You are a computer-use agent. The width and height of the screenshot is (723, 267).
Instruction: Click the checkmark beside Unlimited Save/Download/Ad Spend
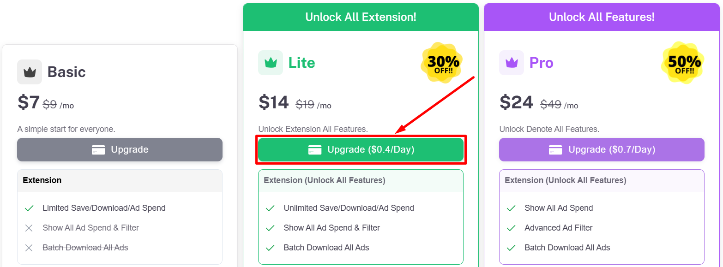tap(270, 208)
